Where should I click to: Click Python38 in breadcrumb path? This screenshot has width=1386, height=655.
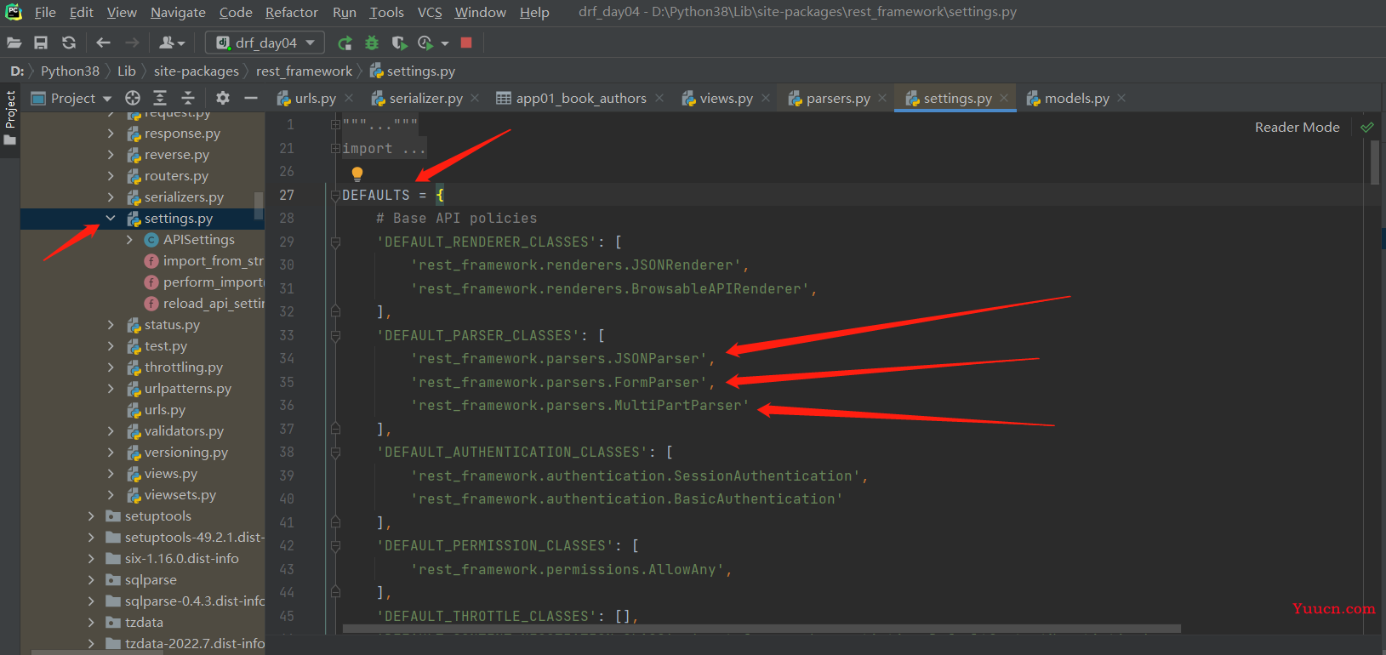(x=70, y=71)
